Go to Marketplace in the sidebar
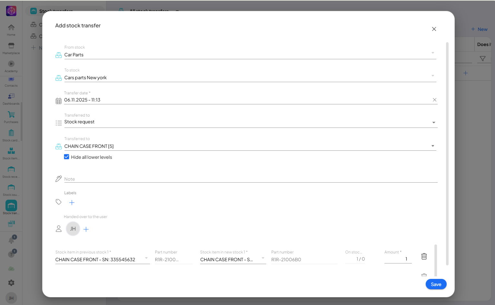 11,48
